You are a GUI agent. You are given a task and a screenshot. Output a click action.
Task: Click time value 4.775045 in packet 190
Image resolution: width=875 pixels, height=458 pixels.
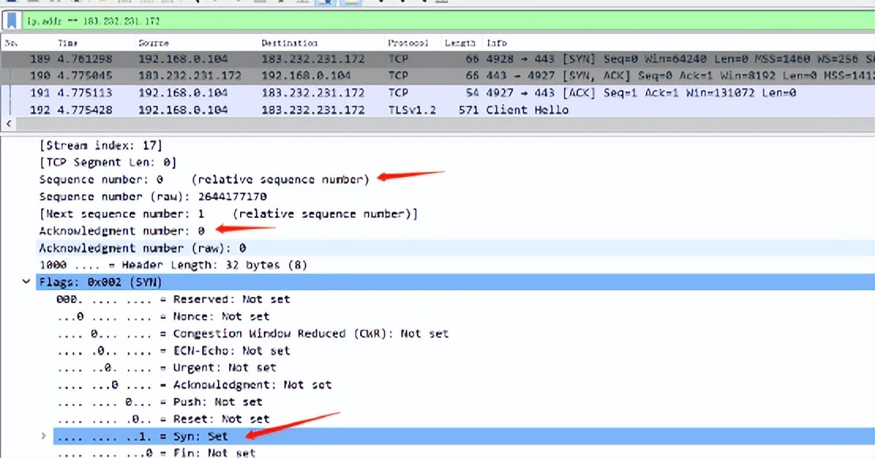click(x=84, y=75)
